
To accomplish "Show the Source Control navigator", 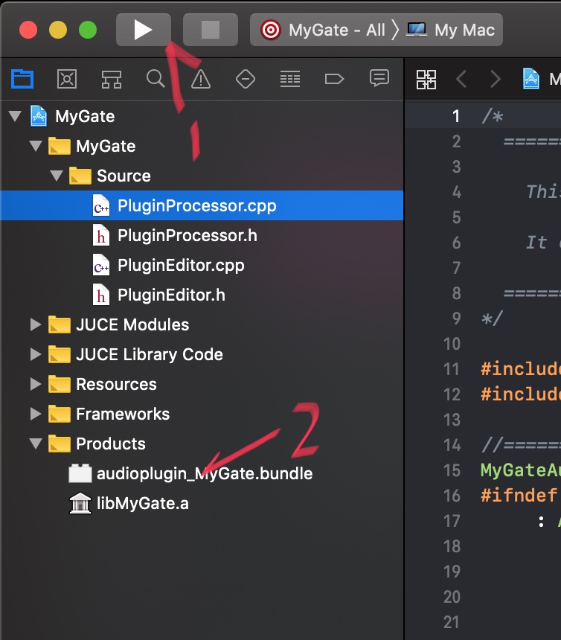I will 67,78.
